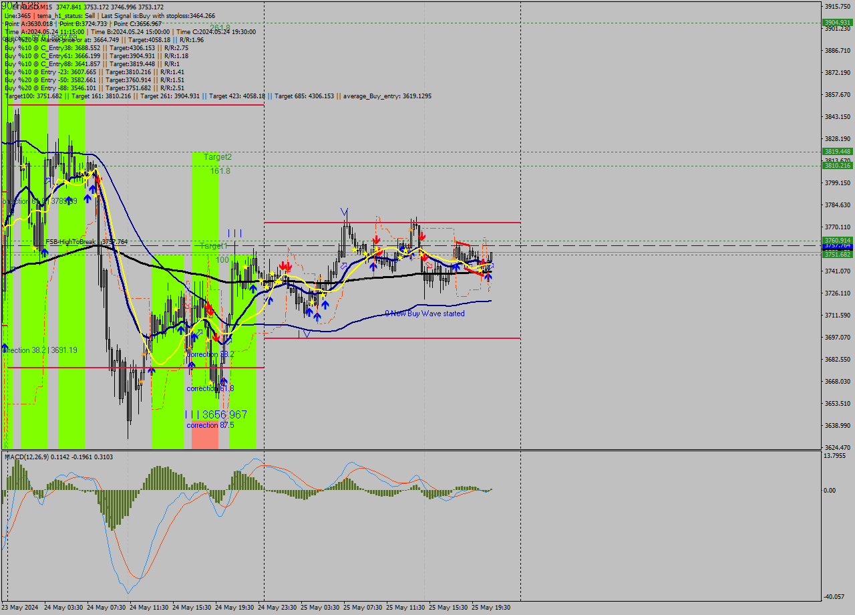Select the blue V-shaped sell marker below 3697 line
855x615 pixels.
(x=307, y=334)
